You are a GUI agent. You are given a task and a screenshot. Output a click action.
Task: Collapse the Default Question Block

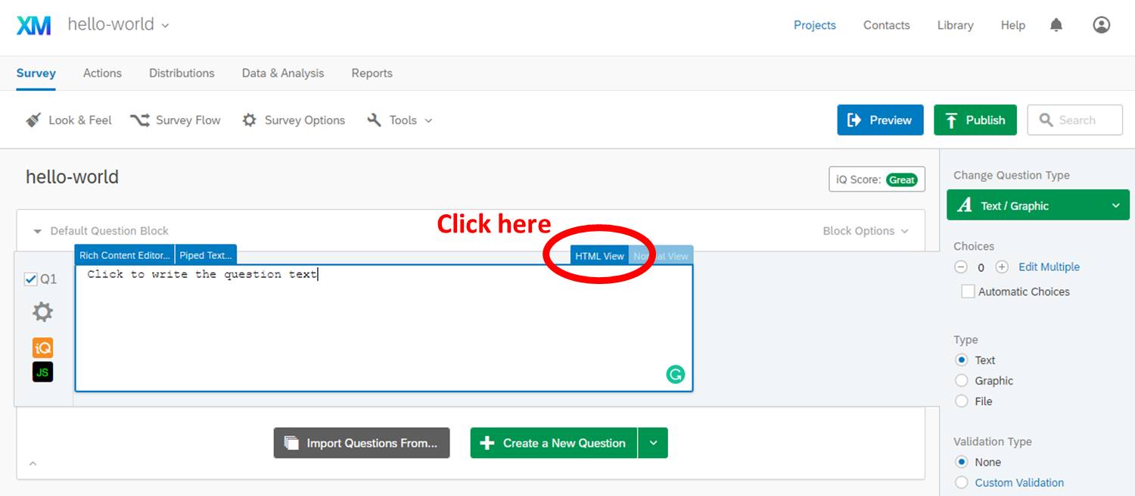[38, 230]
